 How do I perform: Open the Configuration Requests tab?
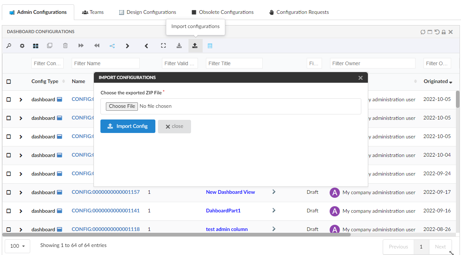(x=299, y=12)
